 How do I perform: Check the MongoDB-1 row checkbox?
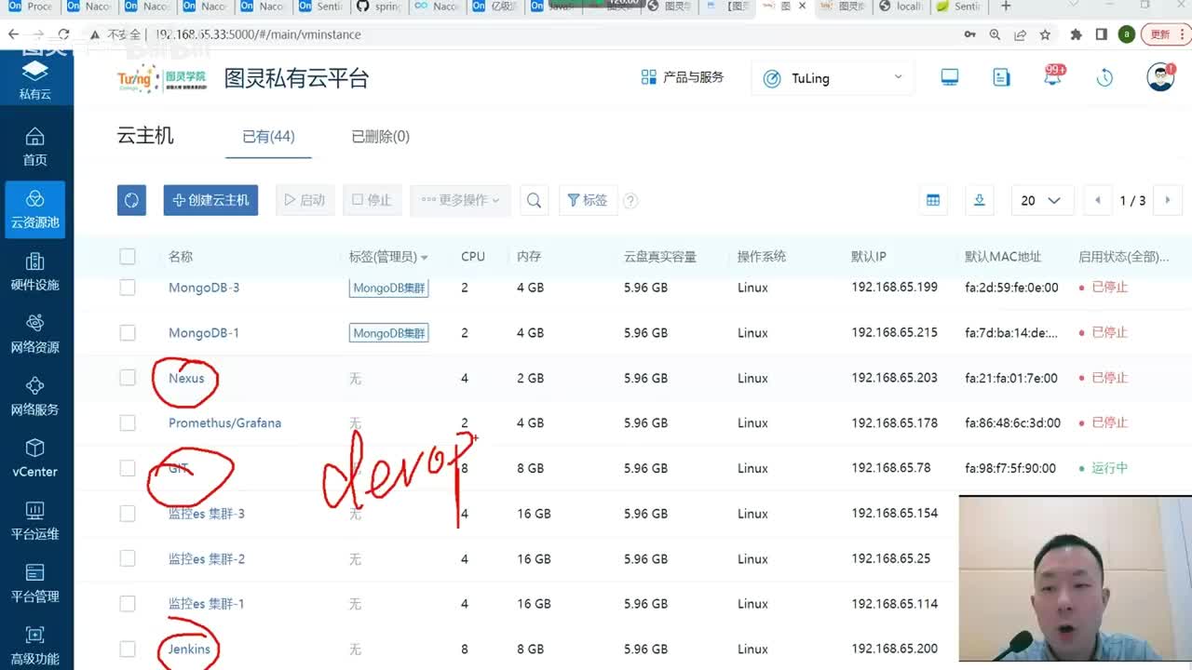[x=128, y=333]
